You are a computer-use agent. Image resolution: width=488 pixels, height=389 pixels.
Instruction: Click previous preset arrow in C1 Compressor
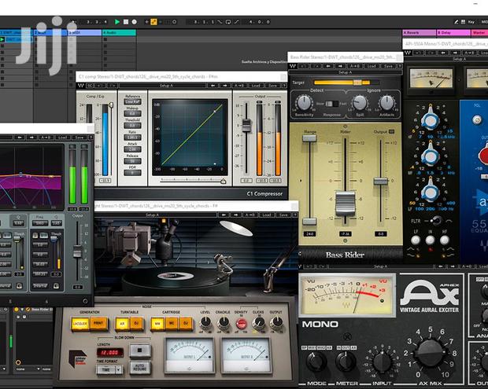click(x=213, y=86)
